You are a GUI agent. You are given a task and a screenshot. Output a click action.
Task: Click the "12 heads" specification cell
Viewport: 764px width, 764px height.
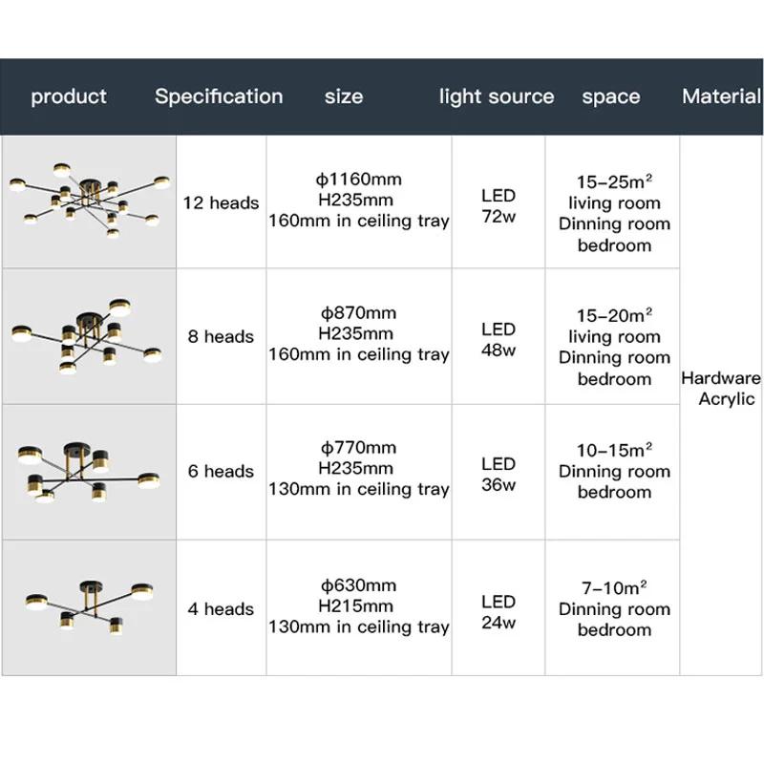pyautogui.click(x=221, y=202)
